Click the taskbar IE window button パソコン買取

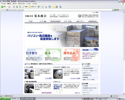pos(28,99)
